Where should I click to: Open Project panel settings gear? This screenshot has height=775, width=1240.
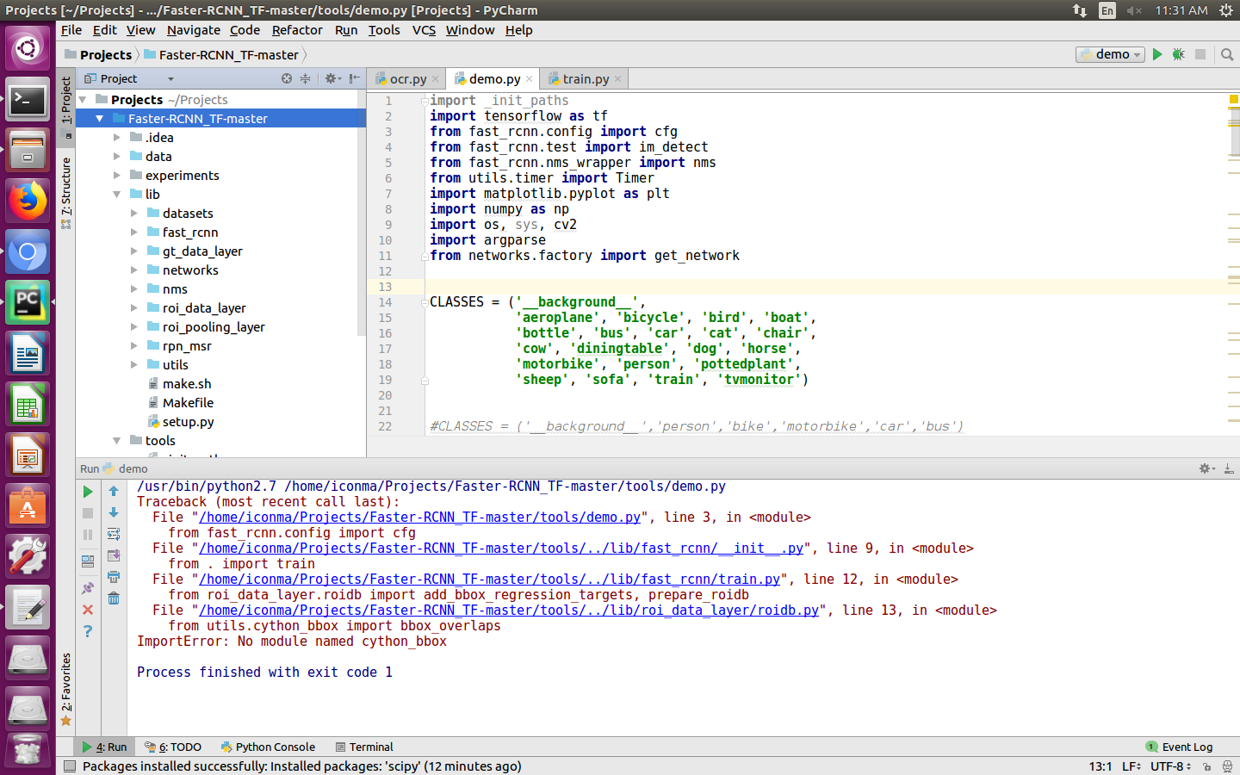click(332, 78)
